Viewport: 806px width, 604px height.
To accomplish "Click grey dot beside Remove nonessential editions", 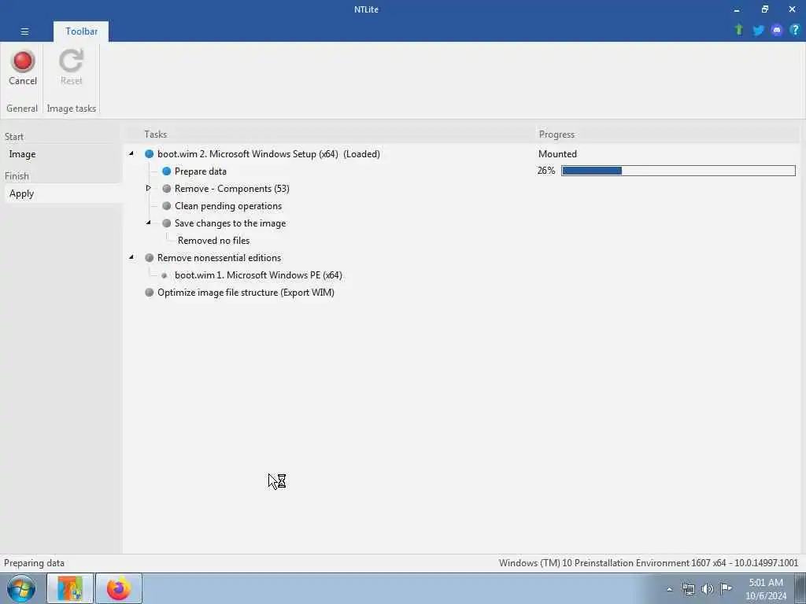I will click(x=149, y=258).
